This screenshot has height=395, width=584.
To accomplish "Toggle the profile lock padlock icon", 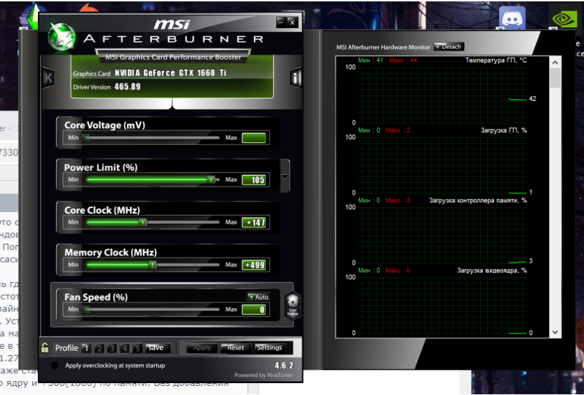I will click(x=45, y=347).
